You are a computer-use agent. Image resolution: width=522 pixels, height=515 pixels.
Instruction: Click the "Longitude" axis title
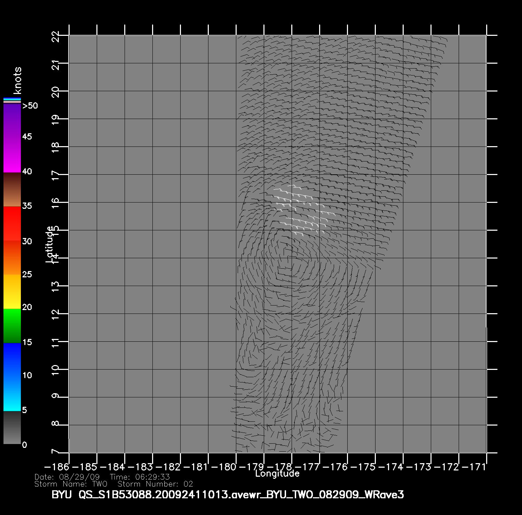[x=277, y=474]
